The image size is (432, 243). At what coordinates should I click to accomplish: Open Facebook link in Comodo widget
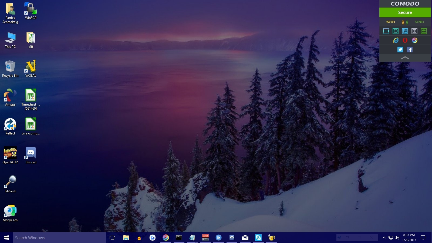(x=410, y=49)
